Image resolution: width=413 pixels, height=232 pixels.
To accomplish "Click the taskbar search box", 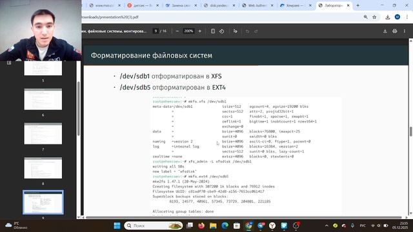I will point(154,226).
